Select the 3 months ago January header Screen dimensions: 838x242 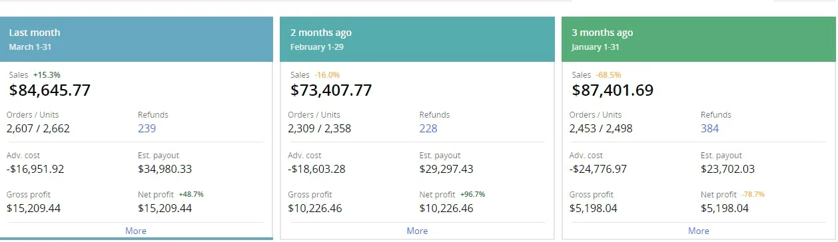point(699,39)
